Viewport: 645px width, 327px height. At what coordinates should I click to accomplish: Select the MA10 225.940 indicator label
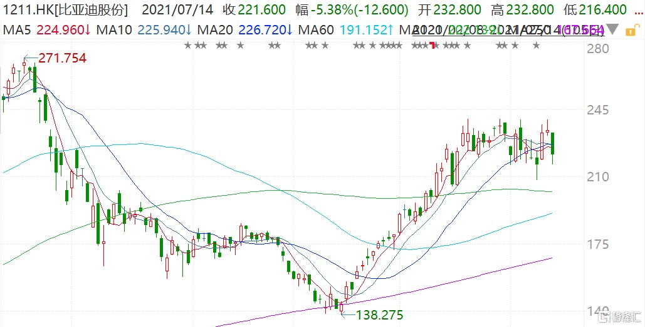click(144, 29)
